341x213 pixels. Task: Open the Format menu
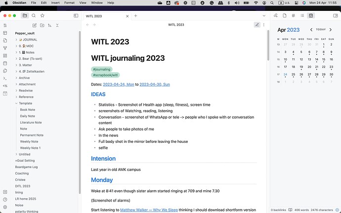(x=69, y=2)
